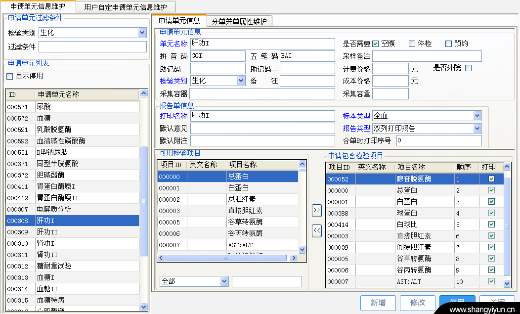Click the 拼音码 field containing GGI

218,56
